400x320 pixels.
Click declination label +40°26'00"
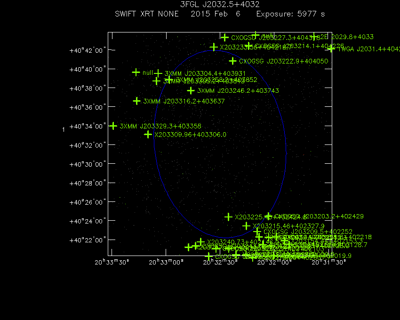click(88, 202)
